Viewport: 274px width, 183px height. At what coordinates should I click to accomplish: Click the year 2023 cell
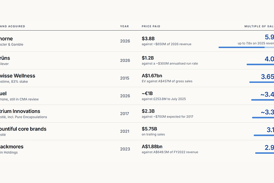pyautogui.click(x=125, y=149)
